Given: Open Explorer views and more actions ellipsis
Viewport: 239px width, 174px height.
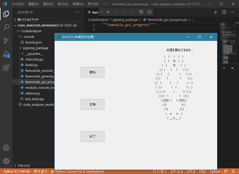Looking at the screenshot, I should [77, 12].
